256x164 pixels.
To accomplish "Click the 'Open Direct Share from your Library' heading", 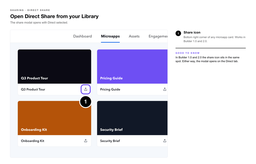I will (54, 16).
